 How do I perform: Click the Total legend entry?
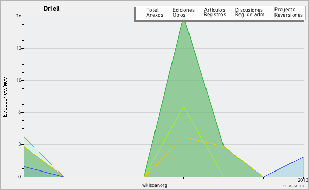[x=152, y=10]
